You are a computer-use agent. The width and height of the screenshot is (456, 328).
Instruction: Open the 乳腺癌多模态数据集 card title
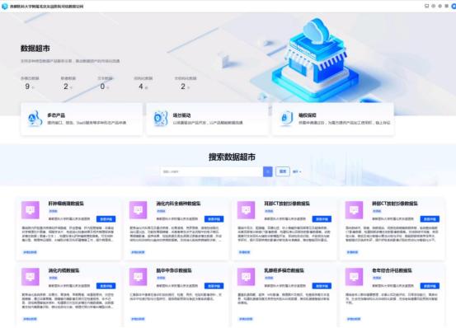click(284, 270)
